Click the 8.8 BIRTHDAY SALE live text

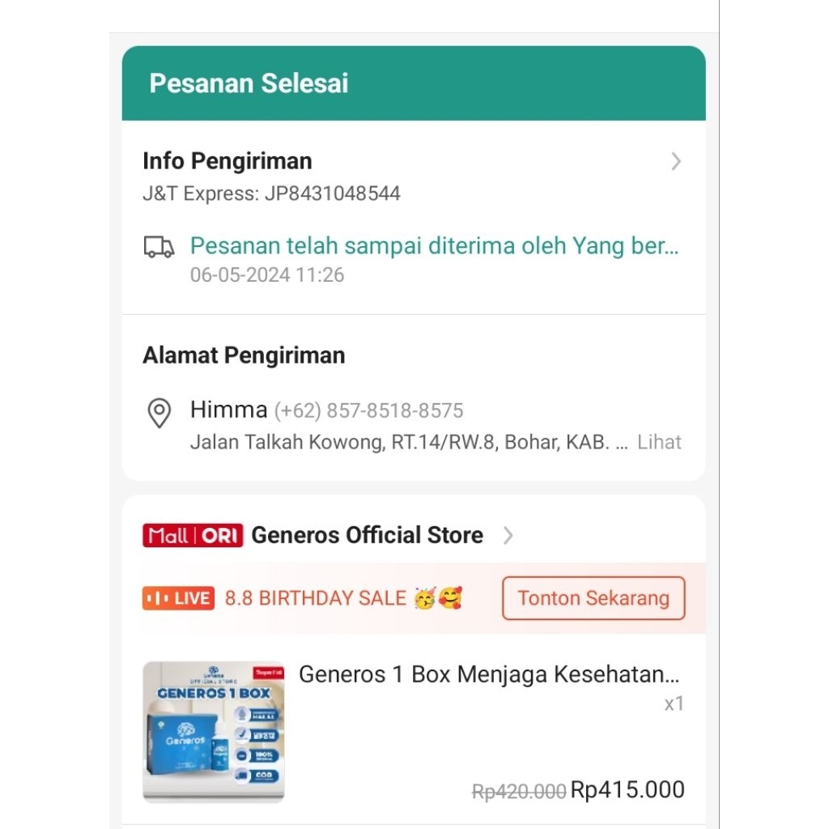click(315, 598)
